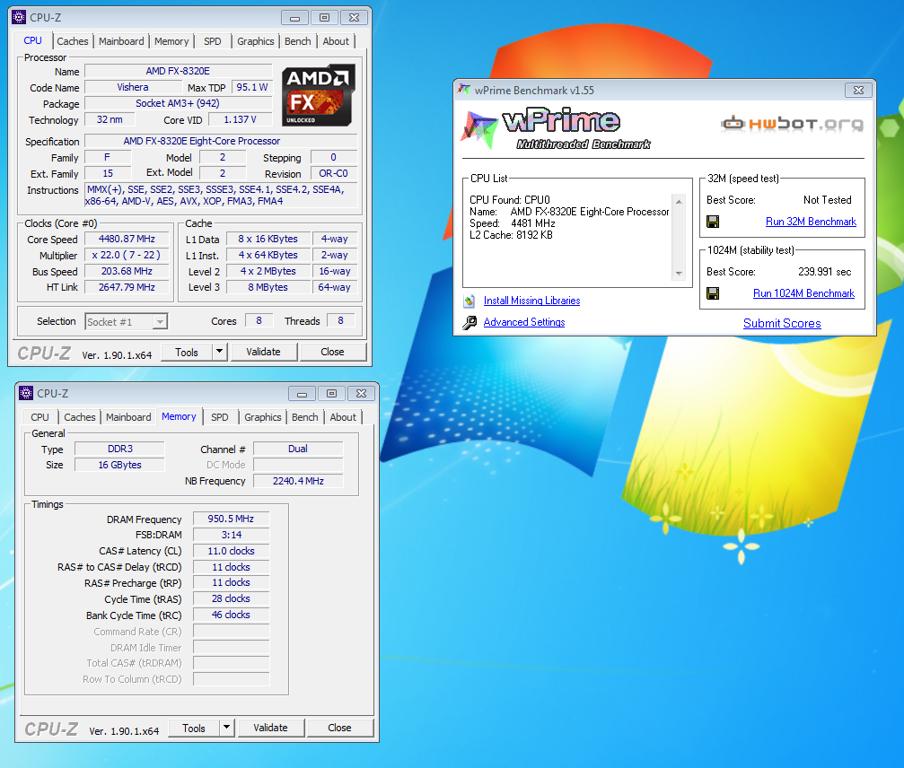Screen dimensions: 904x768
Task: Open Mainboard tab in Memory CPU-Z window
Action: coord(128,417)
